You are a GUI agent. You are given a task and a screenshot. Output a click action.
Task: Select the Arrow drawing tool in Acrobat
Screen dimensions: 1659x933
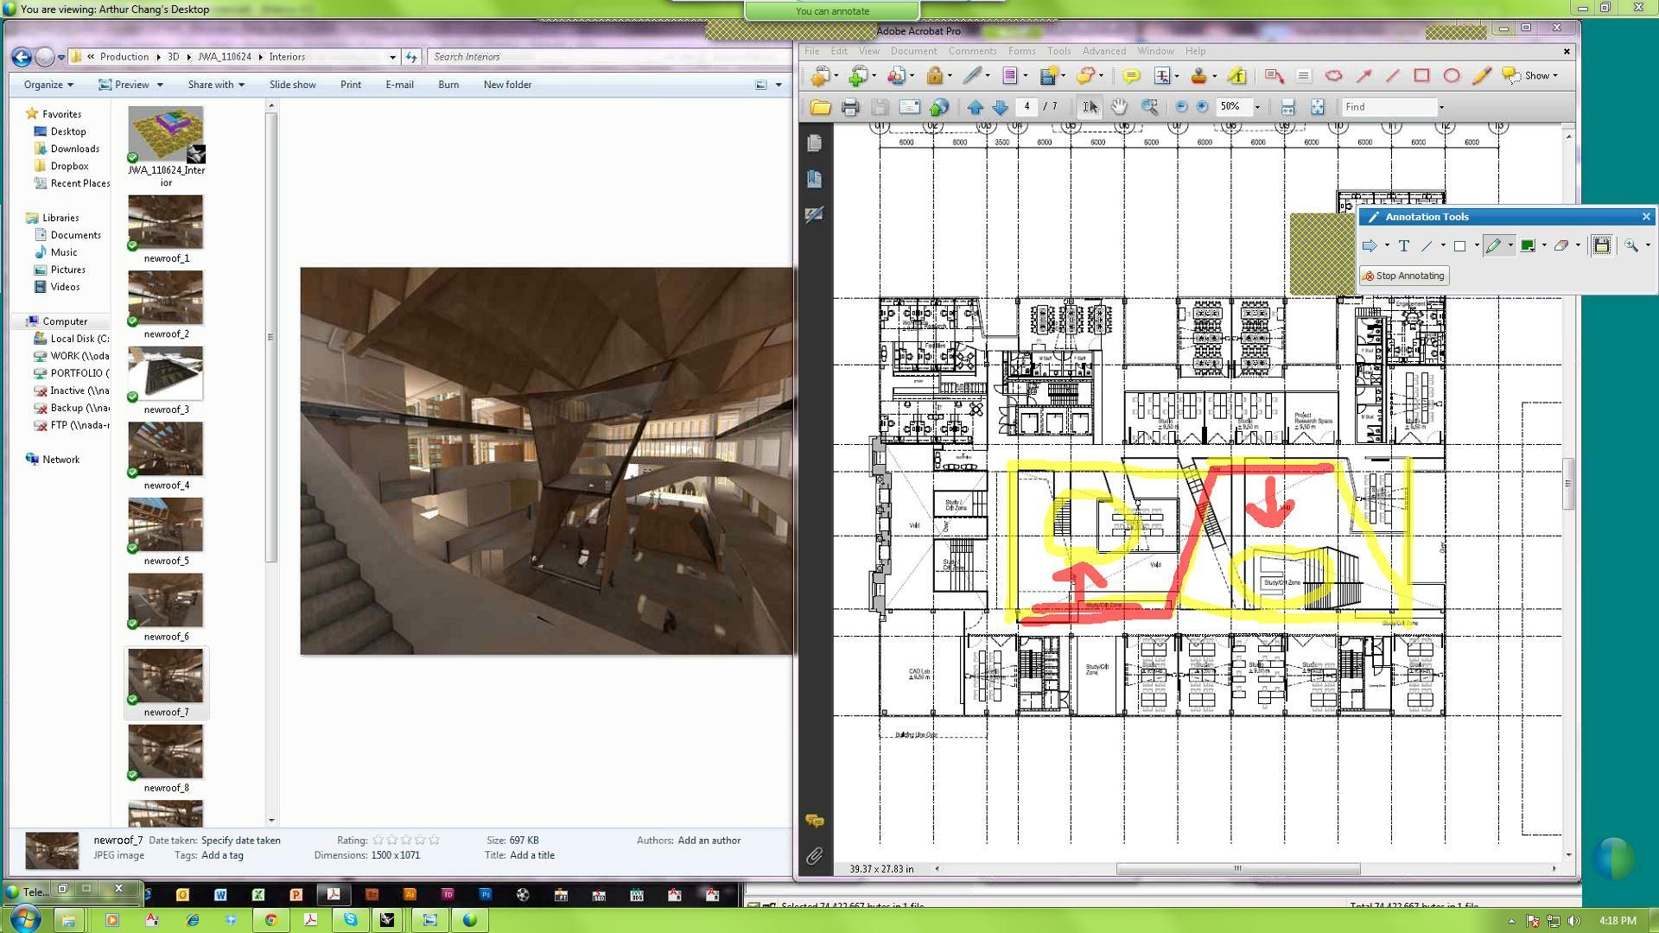[1363, 76]
